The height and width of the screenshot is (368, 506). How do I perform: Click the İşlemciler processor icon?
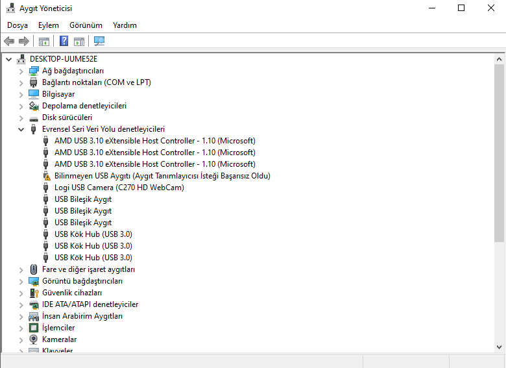click(34, 328)
